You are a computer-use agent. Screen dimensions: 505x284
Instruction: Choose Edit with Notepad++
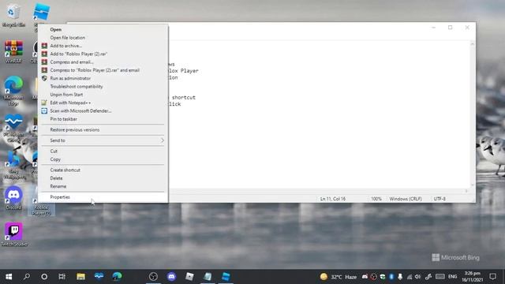(103, 103)
